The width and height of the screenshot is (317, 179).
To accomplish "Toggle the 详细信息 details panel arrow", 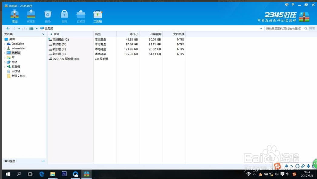I will (43, 161).
